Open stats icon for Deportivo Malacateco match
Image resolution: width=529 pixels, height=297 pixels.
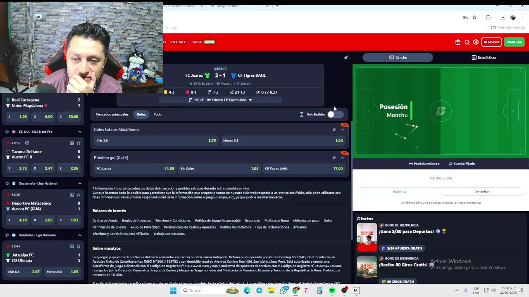[72, 195]
